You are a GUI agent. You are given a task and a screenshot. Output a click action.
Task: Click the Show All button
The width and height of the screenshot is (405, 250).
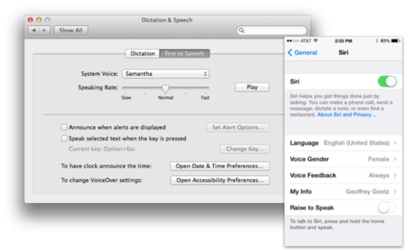pyautogui.click(x=71, y=30)
